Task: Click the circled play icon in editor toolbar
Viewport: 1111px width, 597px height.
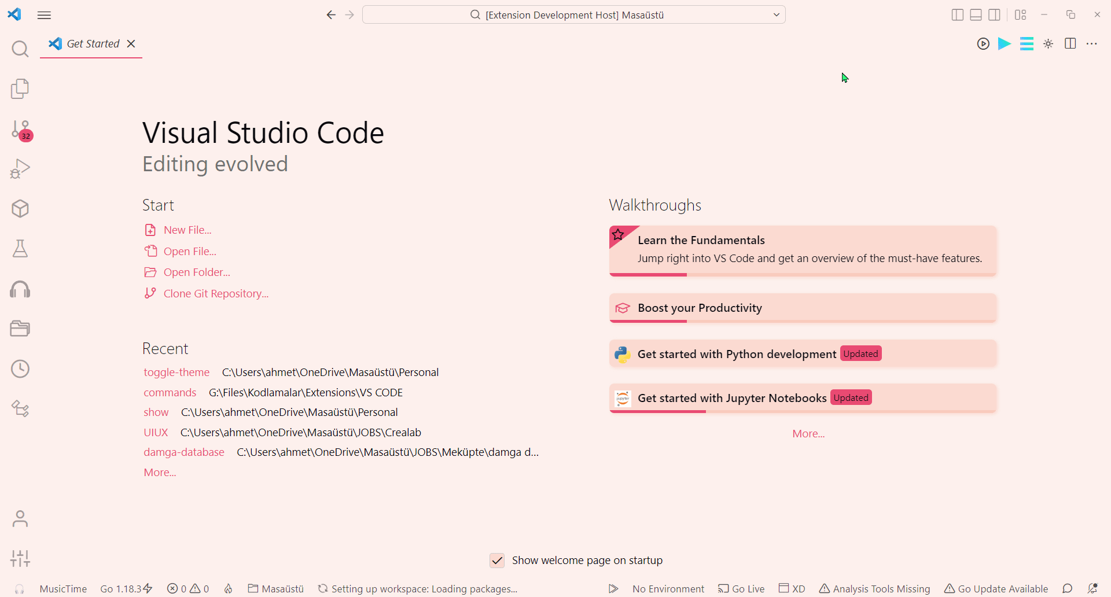Action: (983, 44)
